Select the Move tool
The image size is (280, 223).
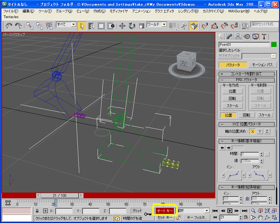click(122, 26)
